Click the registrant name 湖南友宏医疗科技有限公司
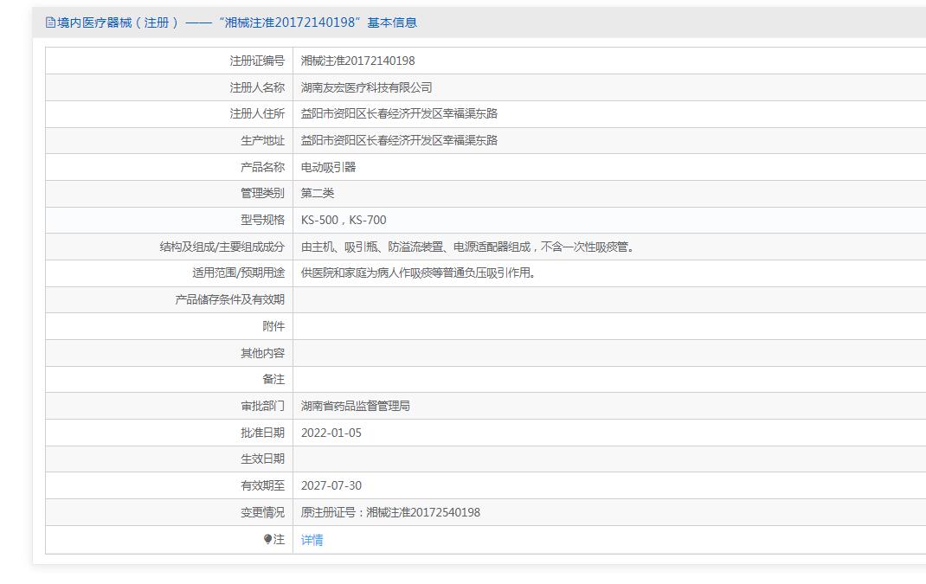Image resolution: width=926 pixels, height=584 pixels. 367,87
